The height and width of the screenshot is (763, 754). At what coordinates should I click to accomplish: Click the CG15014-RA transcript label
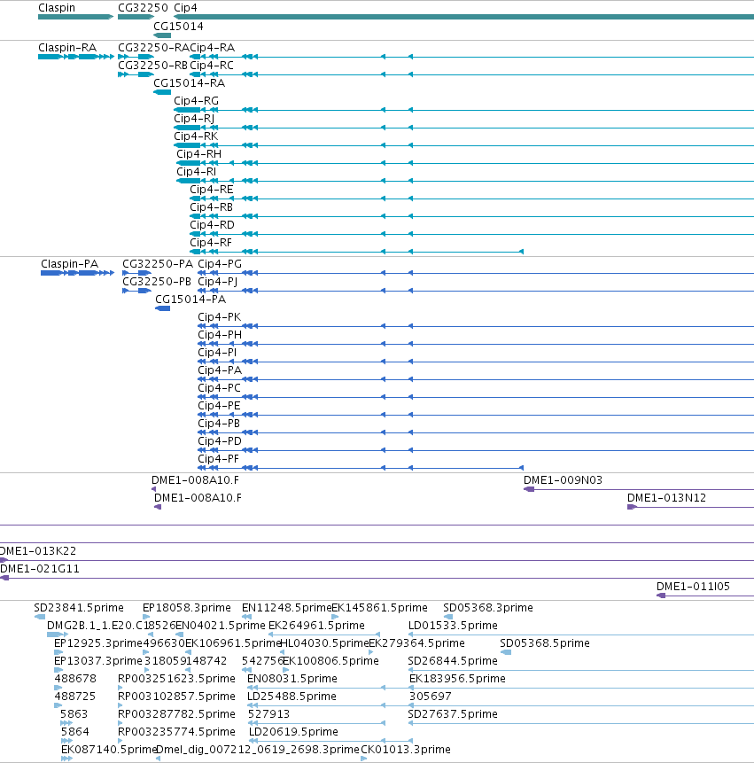pos(190,83)
